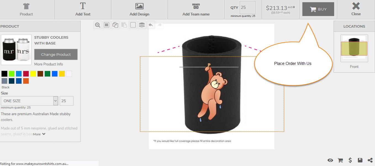Click the Change Product button
Screen dimensions: 375x166
coord(56,54)
